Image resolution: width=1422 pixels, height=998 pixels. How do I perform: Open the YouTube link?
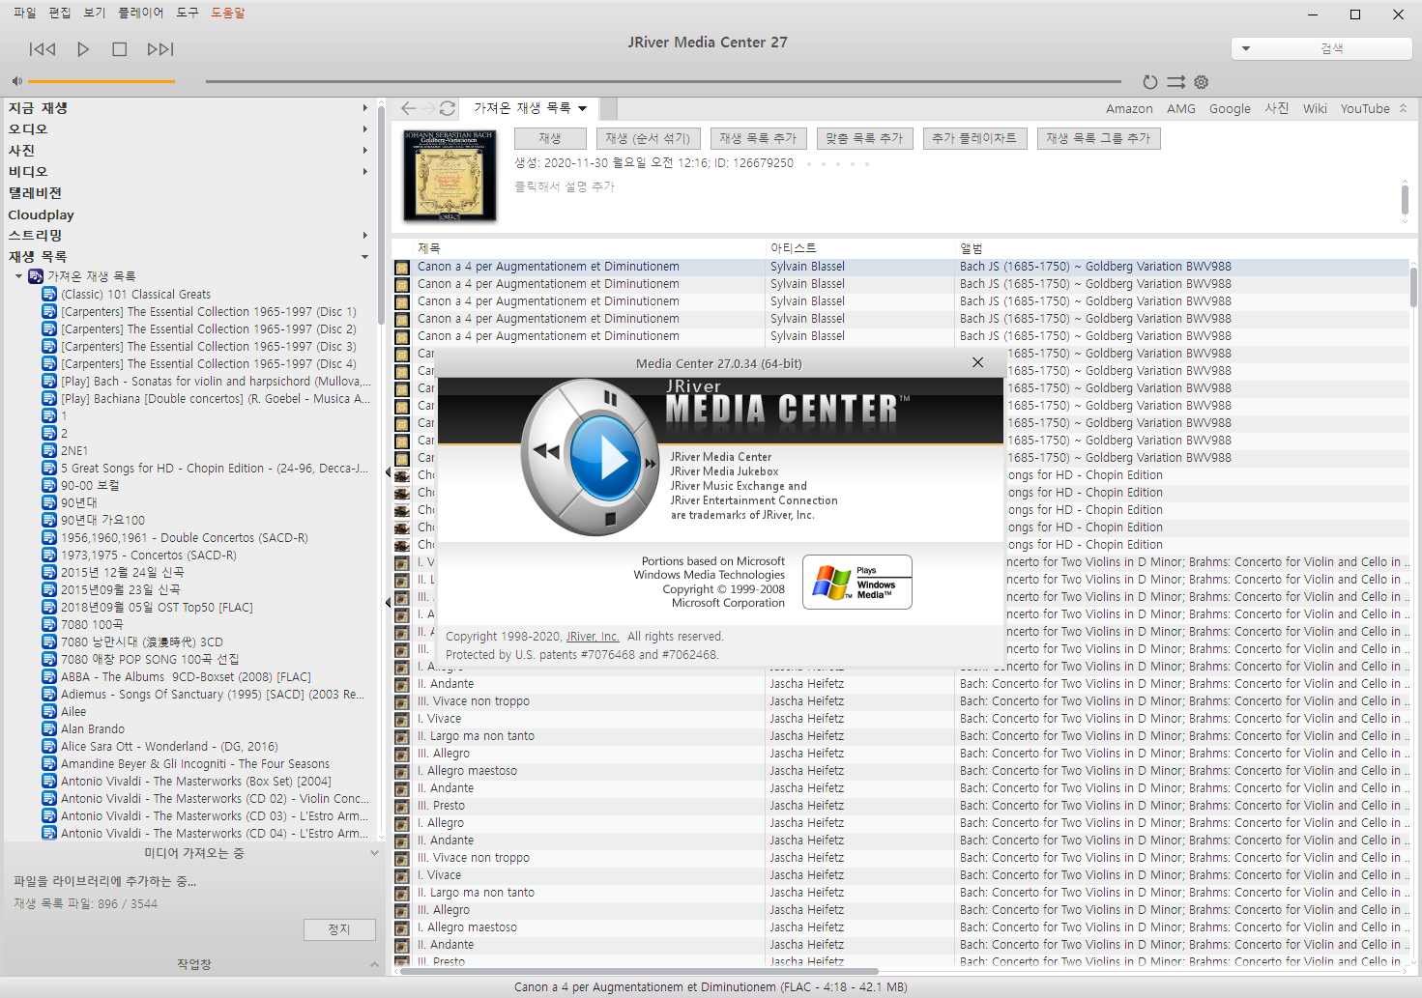click(1365, 109)
